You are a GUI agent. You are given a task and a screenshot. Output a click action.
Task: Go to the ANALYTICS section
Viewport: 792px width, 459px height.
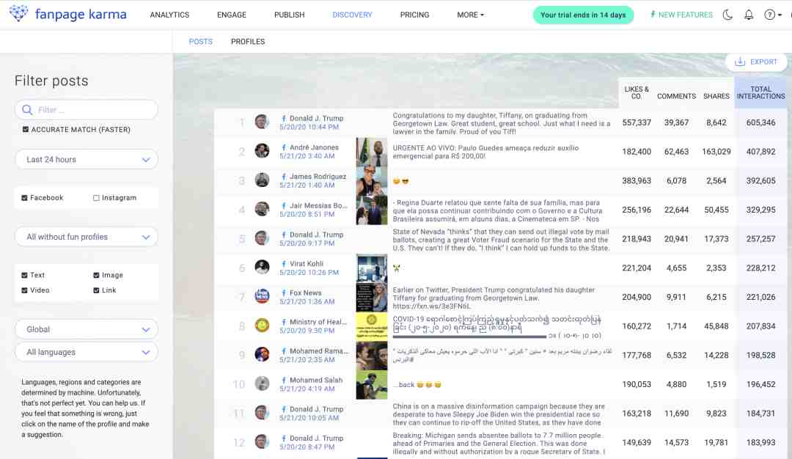[169, 15]
